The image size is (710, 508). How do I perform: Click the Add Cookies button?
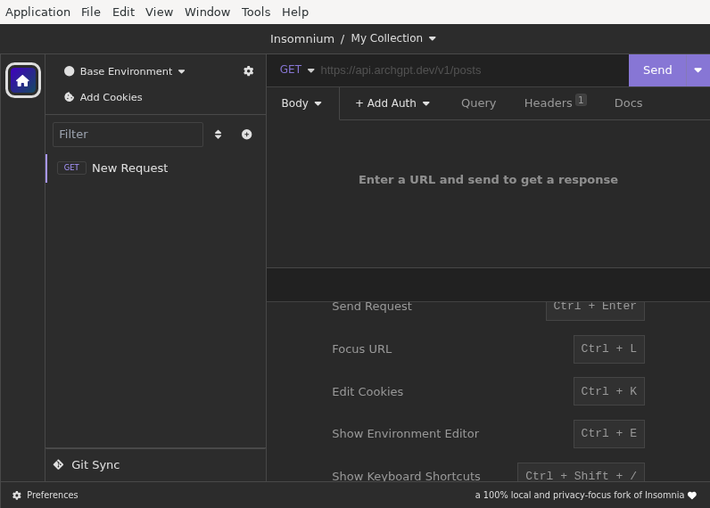coord(103,97)
